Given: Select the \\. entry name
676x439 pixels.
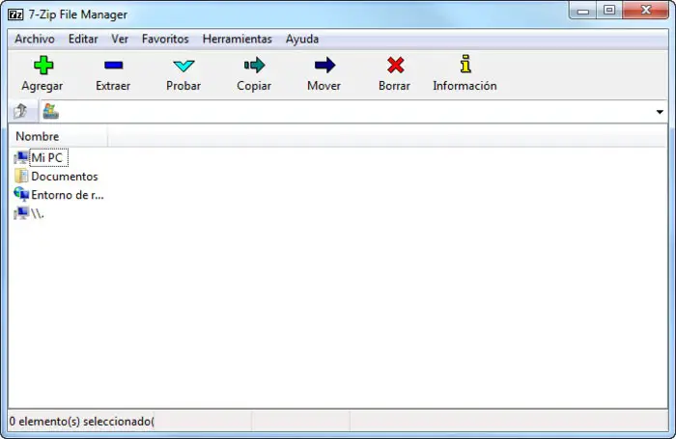Looking at the screenshot, I should point(38,213).
